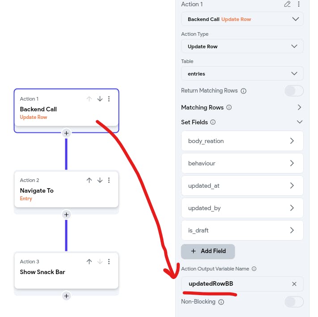Click the Add Field button
318x317 pixels.
pos(208,251)
